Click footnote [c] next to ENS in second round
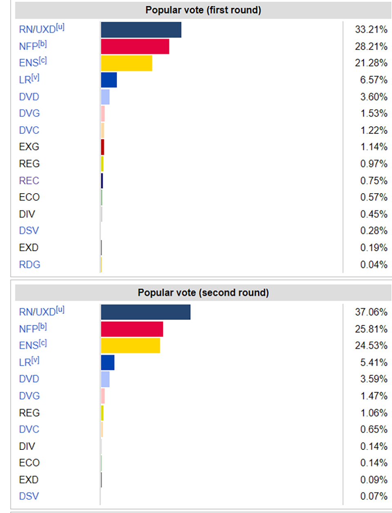 pyautogui.click(x=42, y=343)
